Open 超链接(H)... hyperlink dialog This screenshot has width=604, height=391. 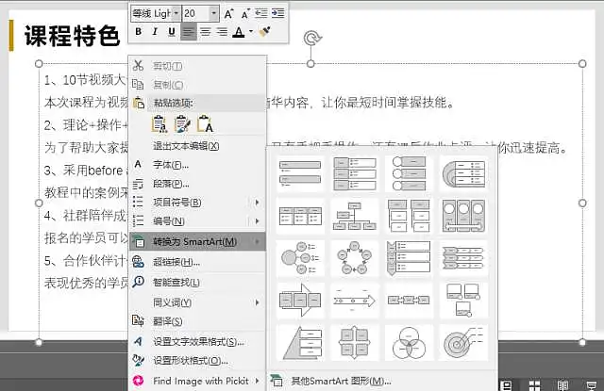197,262
